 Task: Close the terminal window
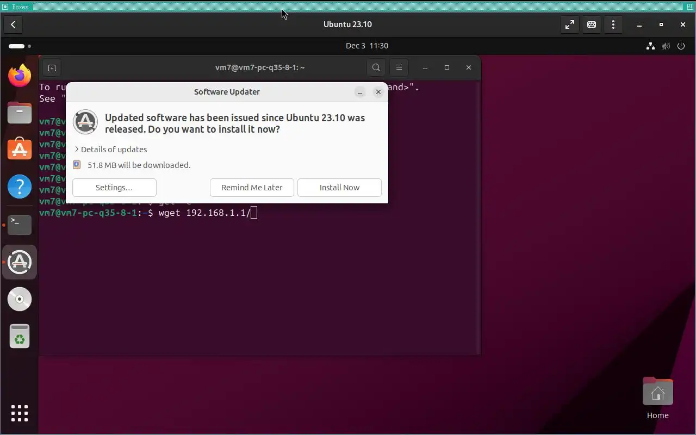point(469,67)
